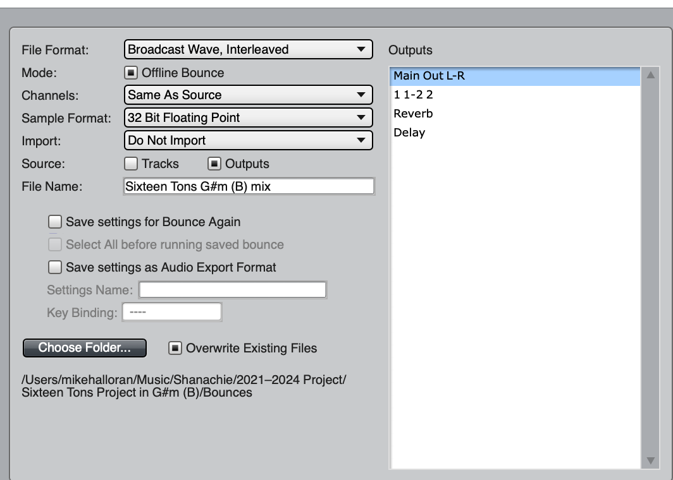Enable Save settings as Audio Export Format

55,267
